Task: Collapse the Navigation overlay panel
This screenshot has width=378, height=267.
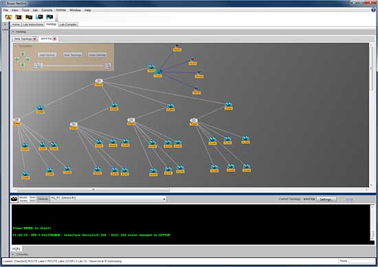Action: 16,46
